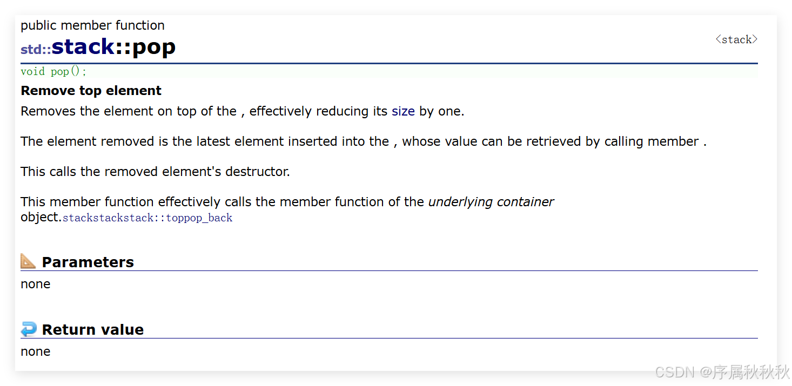Follow the blue size link
Screen dimensions: 792x386
403,111
